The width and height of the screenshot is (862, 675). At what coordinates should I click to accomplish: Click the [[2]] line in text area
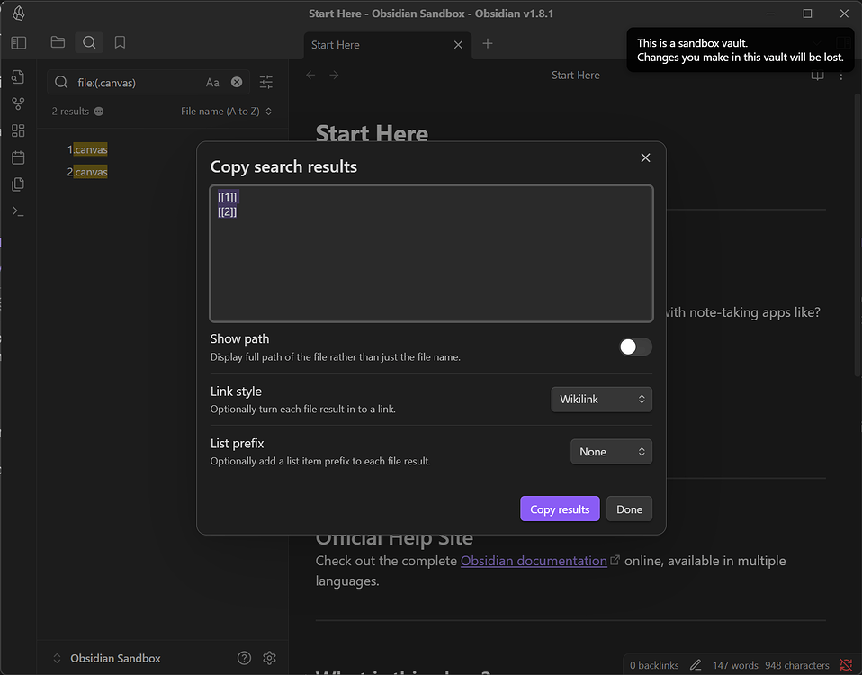point(227,211)
